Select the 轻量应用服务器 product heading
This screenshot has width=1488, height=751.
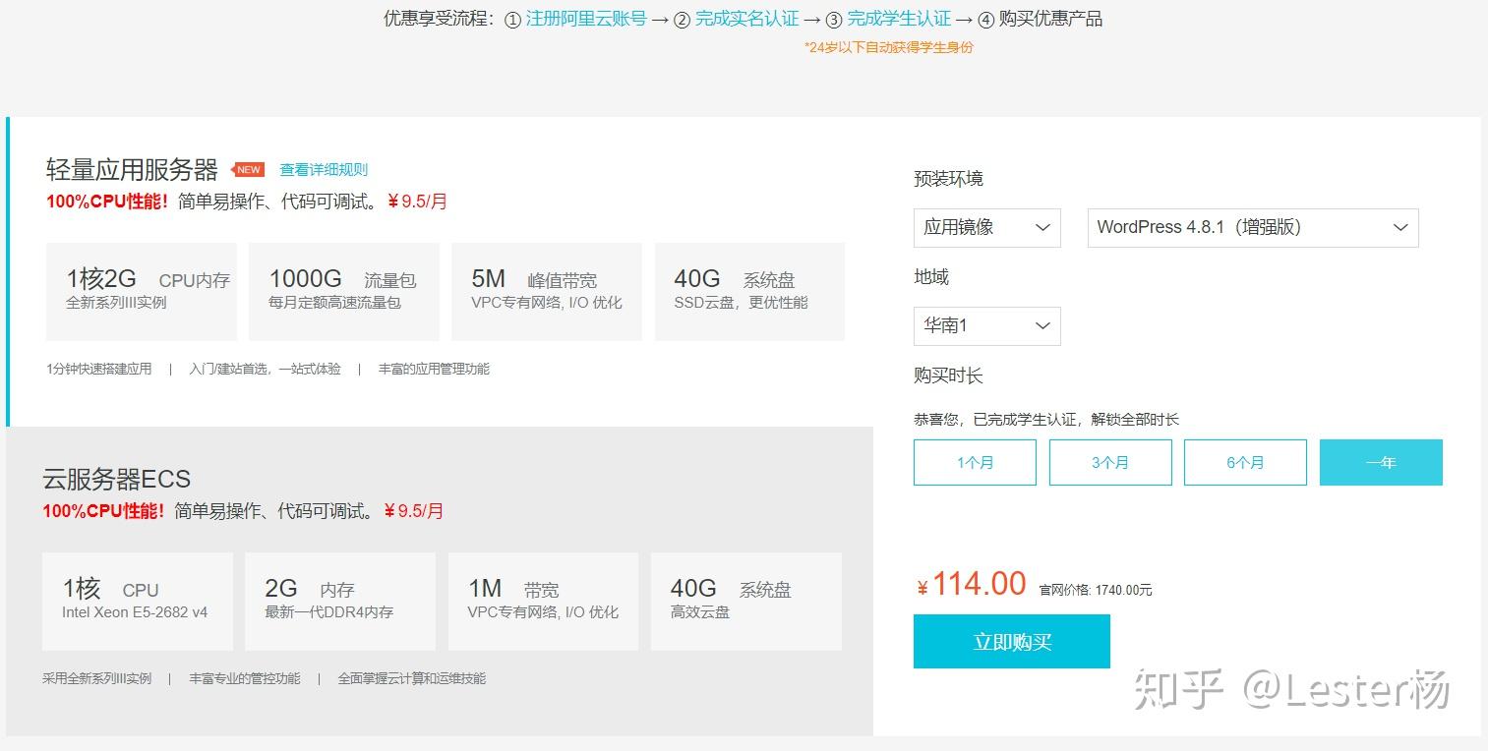point(132,170)
